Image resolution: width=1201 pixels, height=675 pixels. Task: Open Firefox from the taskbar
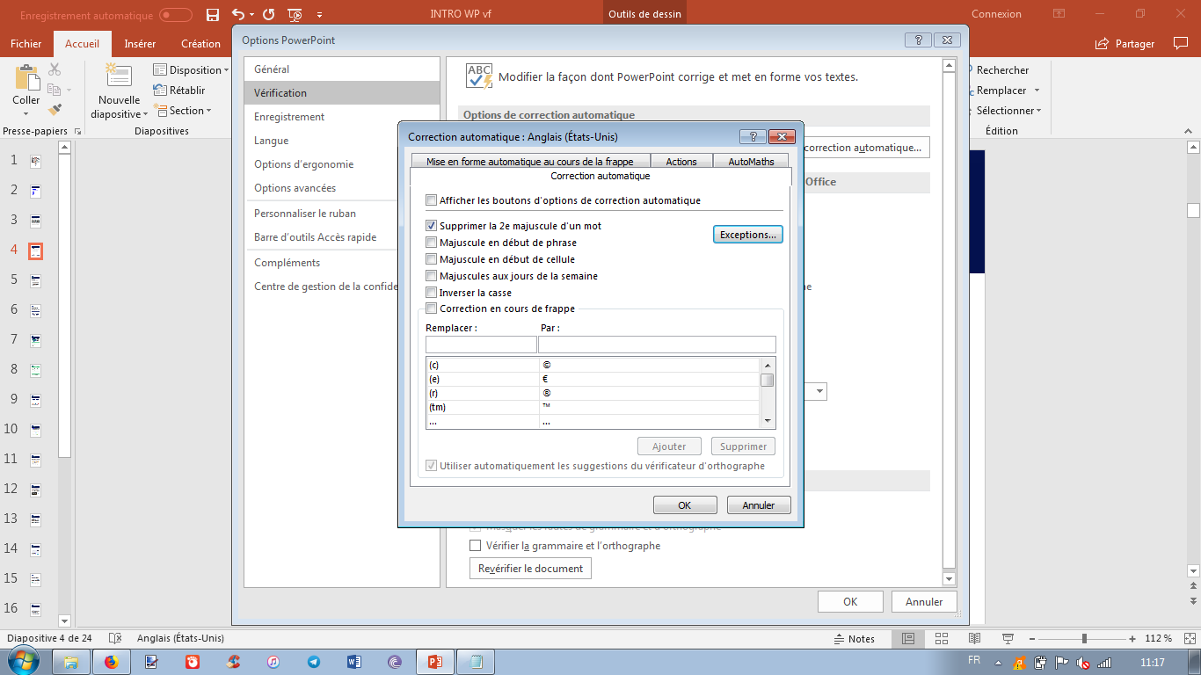pos(112,662)
